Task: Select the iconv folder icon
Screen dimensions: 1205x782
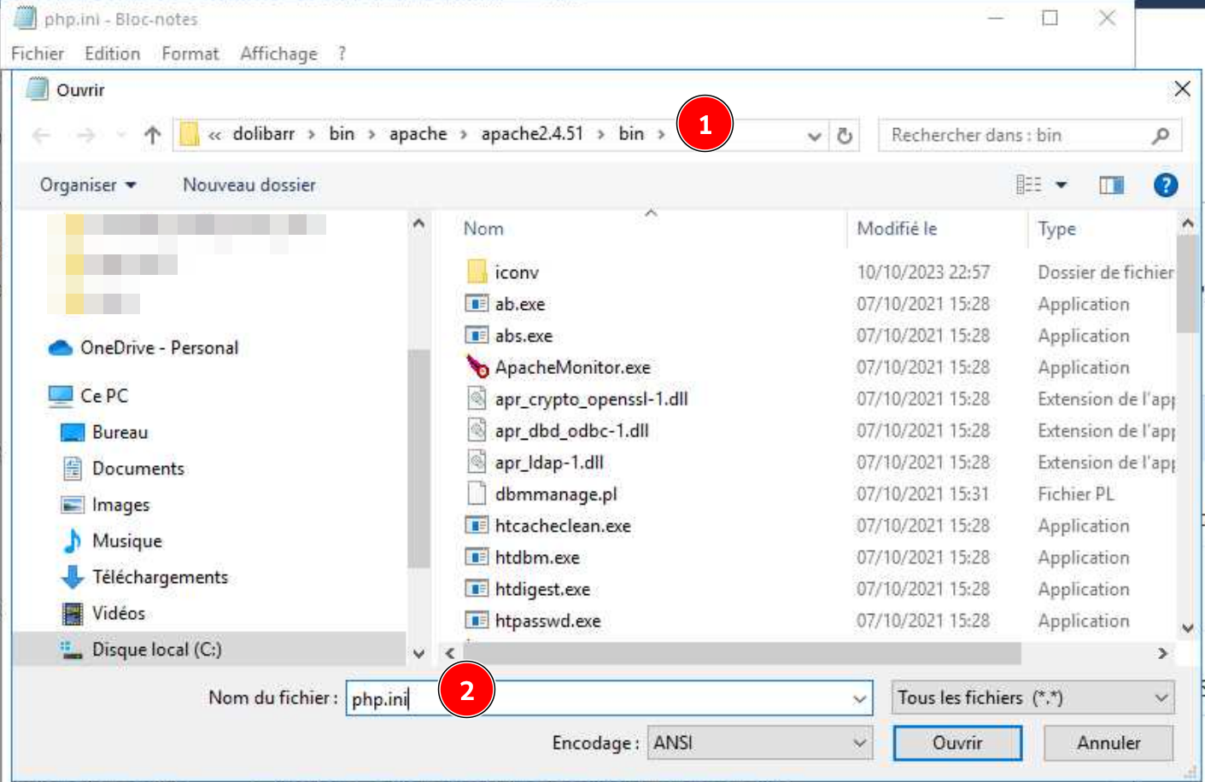Action: pyautogui.click(x=477, y=271)
